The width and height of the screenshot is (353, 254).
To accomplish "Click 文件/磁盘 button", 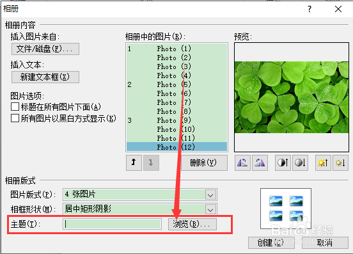I will pyautogui.click(x=45, y=49).
